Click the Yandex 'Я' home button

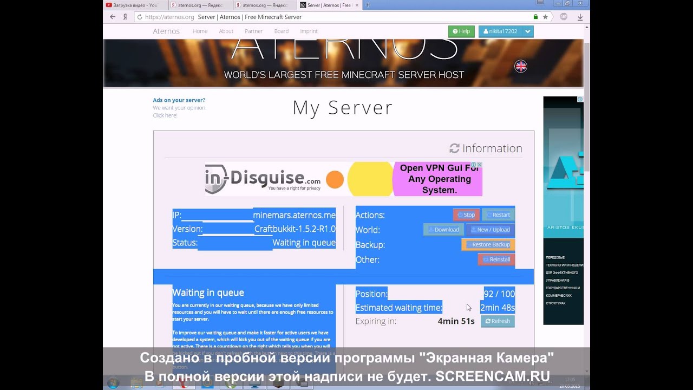click(x=125, y=17)
